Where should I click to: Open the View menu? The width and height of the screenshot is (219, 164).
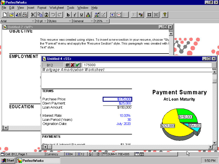(21, 8)
